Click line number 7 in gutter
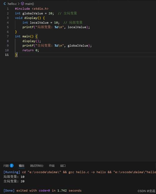 pos(8,36)
